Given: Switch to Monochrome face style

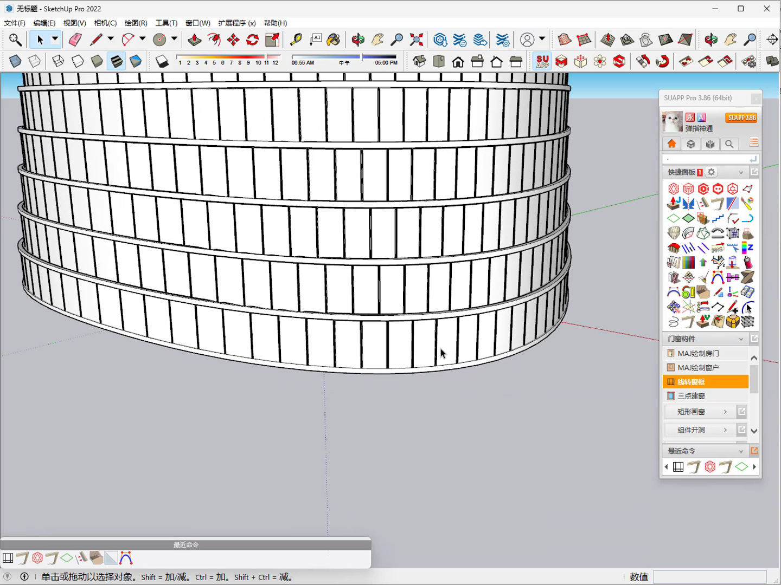Looking at the screenshot, I should (136, 61).
